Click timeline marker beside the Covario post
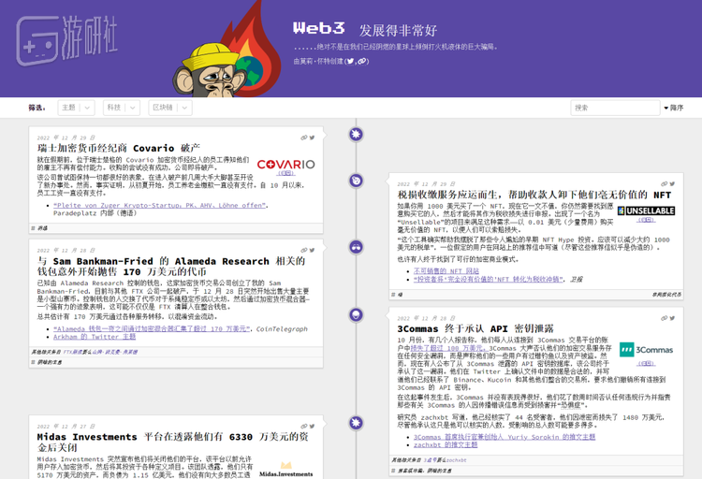This screenshot has width=702, height=479. tap(356, 135)
